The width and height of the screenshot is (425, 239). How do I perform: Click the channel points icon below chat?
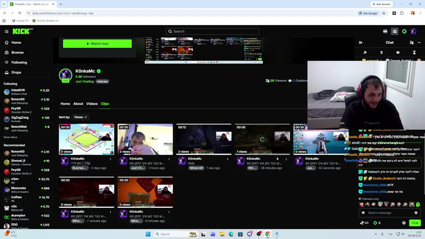(364, 223)
